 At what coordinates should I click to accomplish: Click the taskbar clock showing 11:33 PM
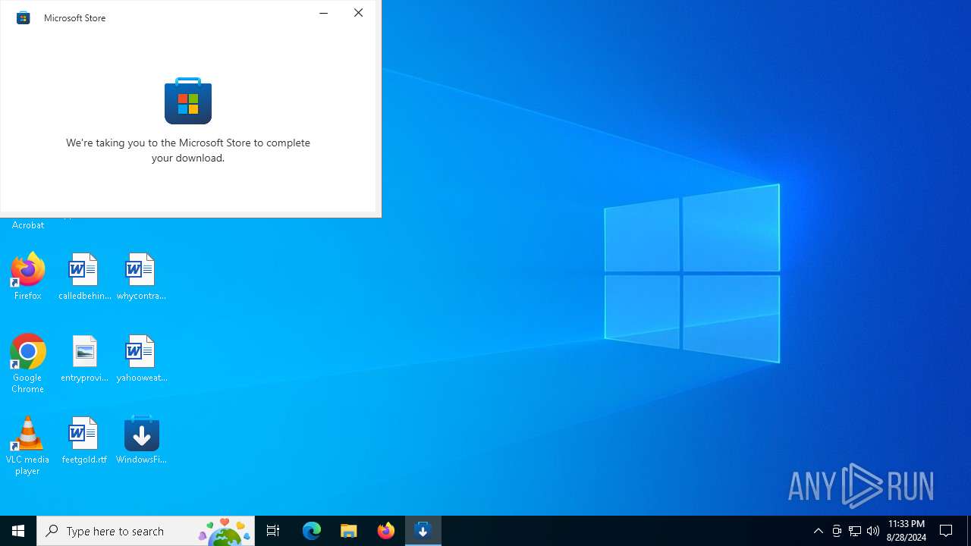coord(907,531)
